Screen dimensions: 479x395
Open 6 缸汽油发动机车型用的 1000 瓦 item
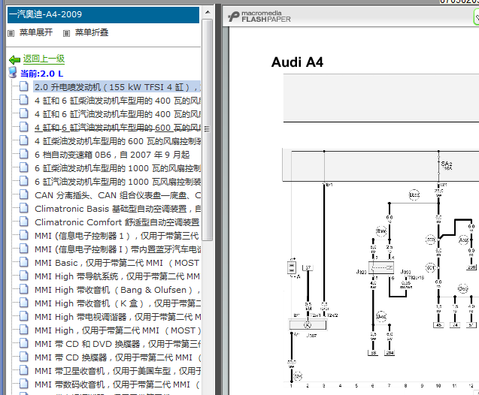click(x=117, y=182)
